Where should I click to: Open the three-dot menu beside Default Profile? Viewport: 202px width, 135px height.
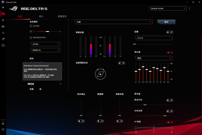point(189,8)
